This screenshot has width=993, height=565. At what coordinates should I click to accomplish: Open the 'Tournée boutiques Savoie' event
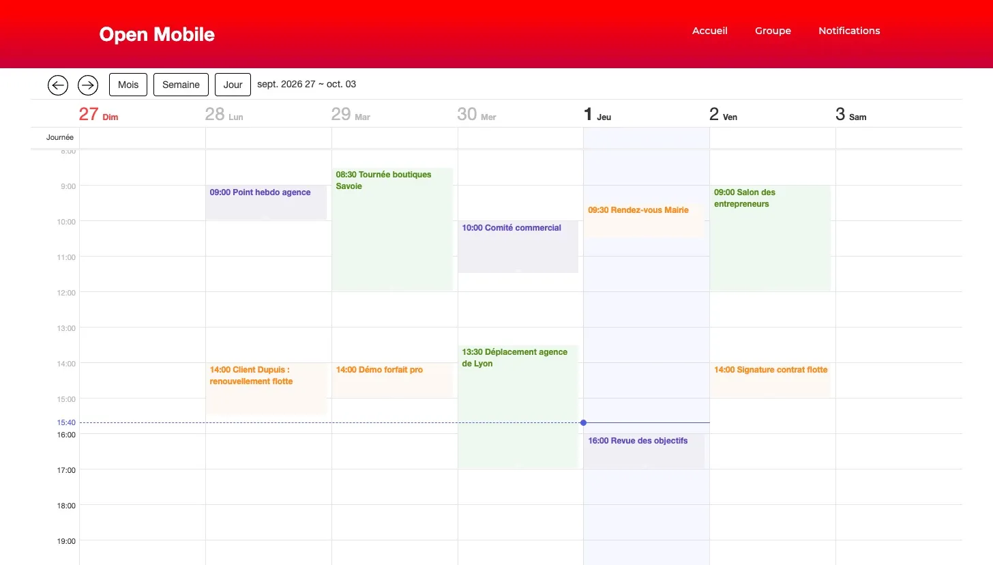pyautogui.click(x=392, y=229)
